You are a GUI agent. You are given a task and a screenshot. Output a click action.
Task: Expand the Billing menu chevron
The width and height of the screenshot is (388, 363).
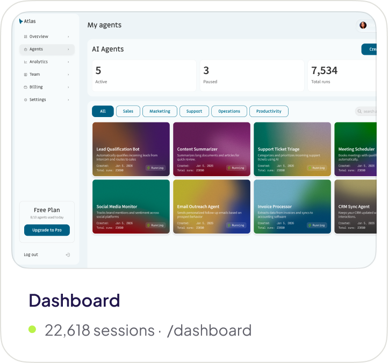pos(68,87)
